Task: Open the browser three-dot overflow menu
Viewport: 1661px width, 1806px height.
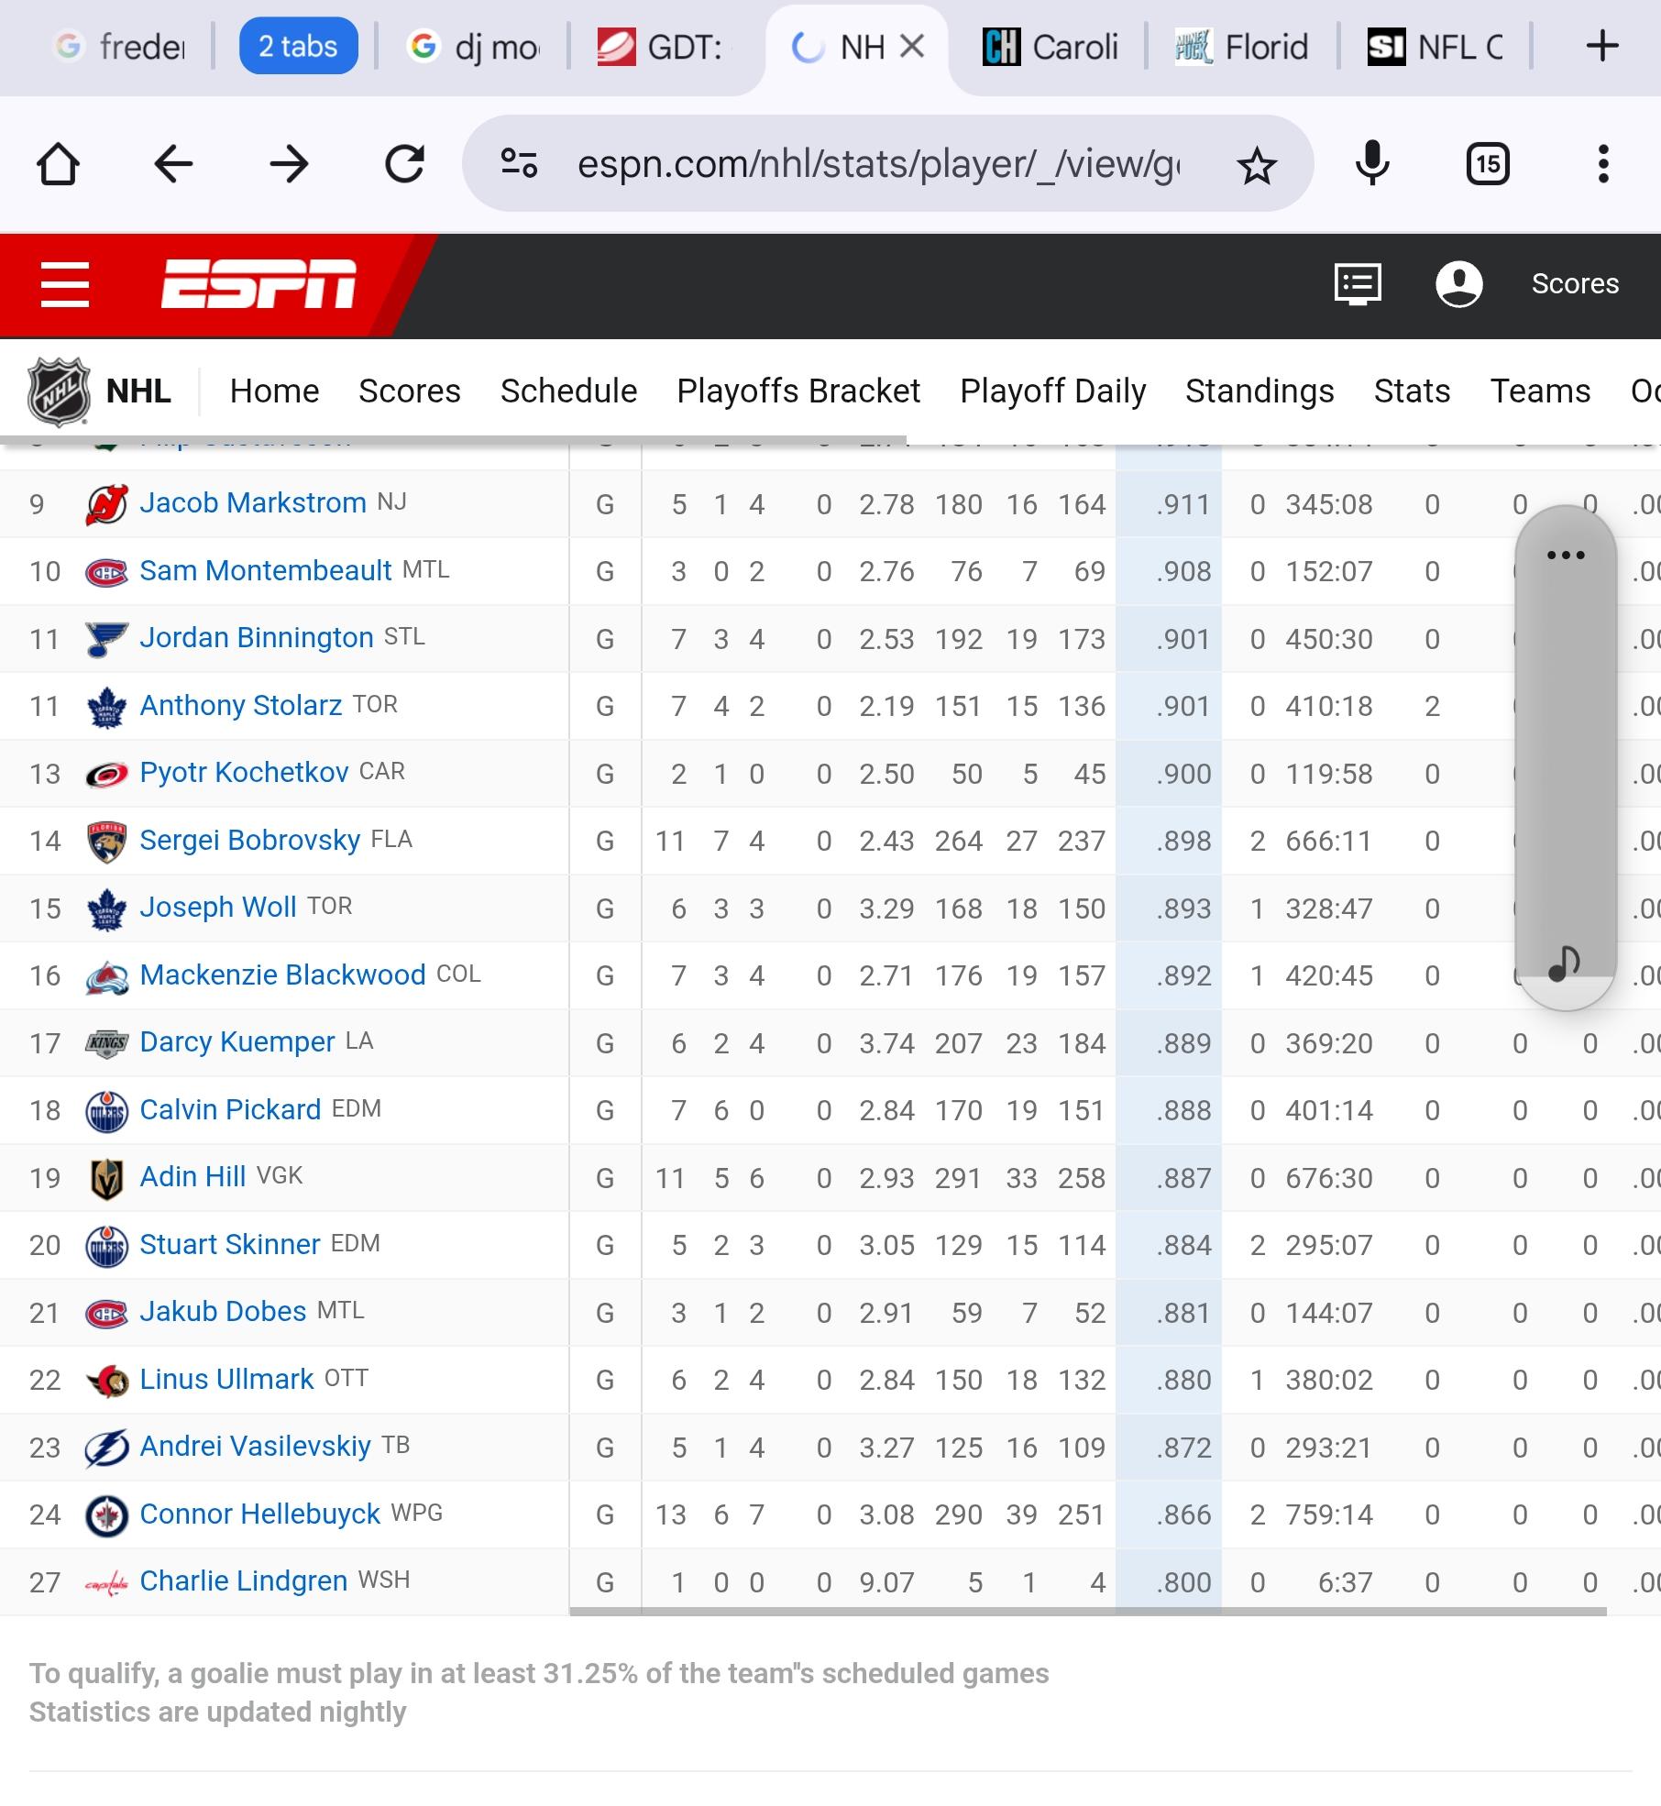Action: [x=1603, y=164]
